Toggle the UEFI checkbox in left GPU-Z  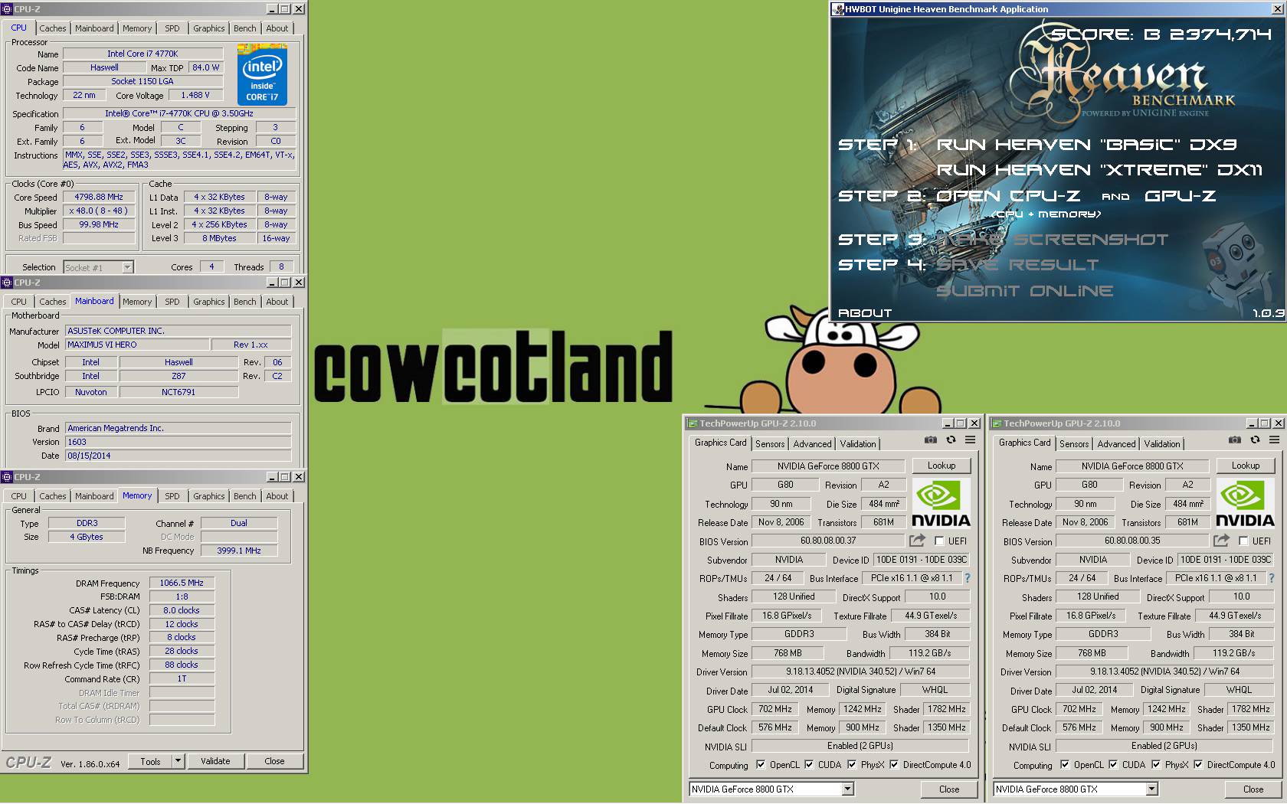click(x=939, y=541)
